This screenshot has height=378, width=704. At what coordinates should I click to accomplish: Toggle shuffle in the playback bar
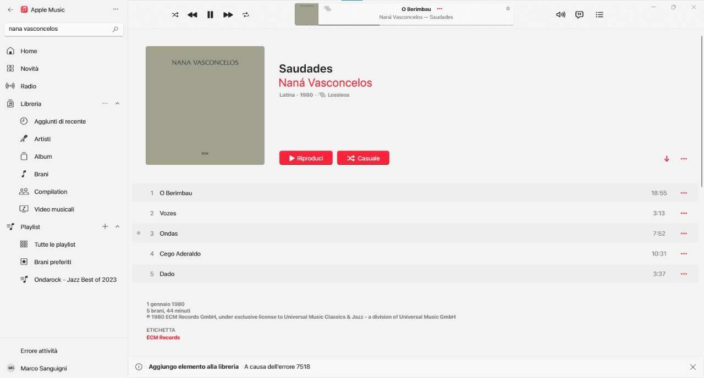(175, 15)
